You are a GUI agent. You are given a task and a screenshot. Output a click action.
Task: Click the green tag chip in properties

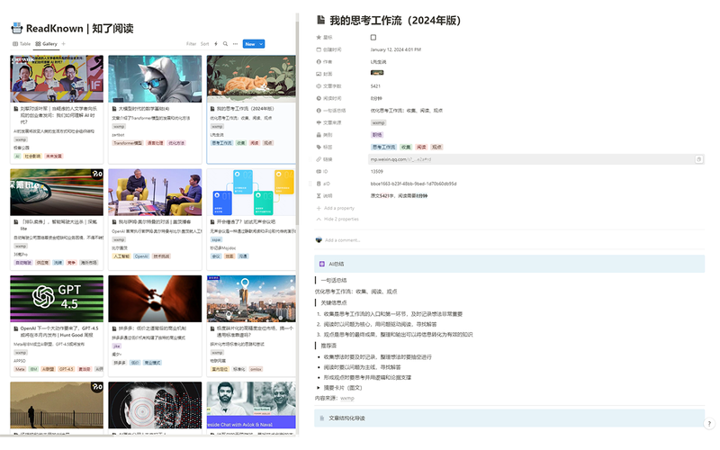tap(406, 147)
